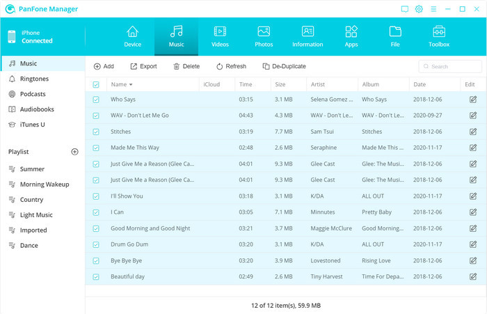The image size is (487, 314).
Task: Edit info for Drum Go Dum
Action: [473, 244]
